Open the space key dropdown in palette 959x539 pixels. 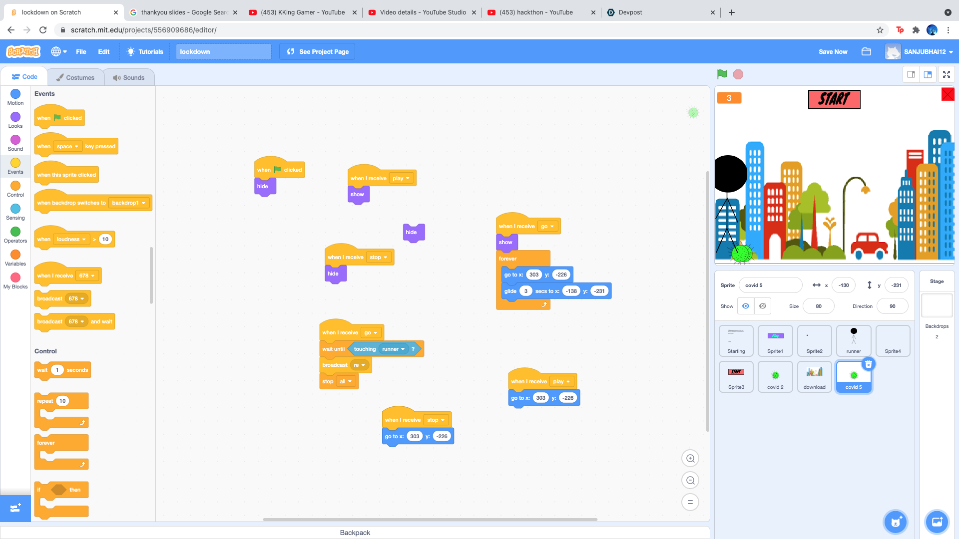click(67, 147)
